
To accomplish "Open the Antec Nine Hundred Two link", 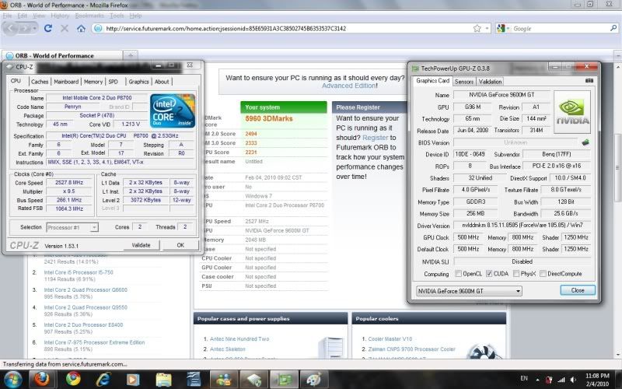I will click(x=239, y=338).
